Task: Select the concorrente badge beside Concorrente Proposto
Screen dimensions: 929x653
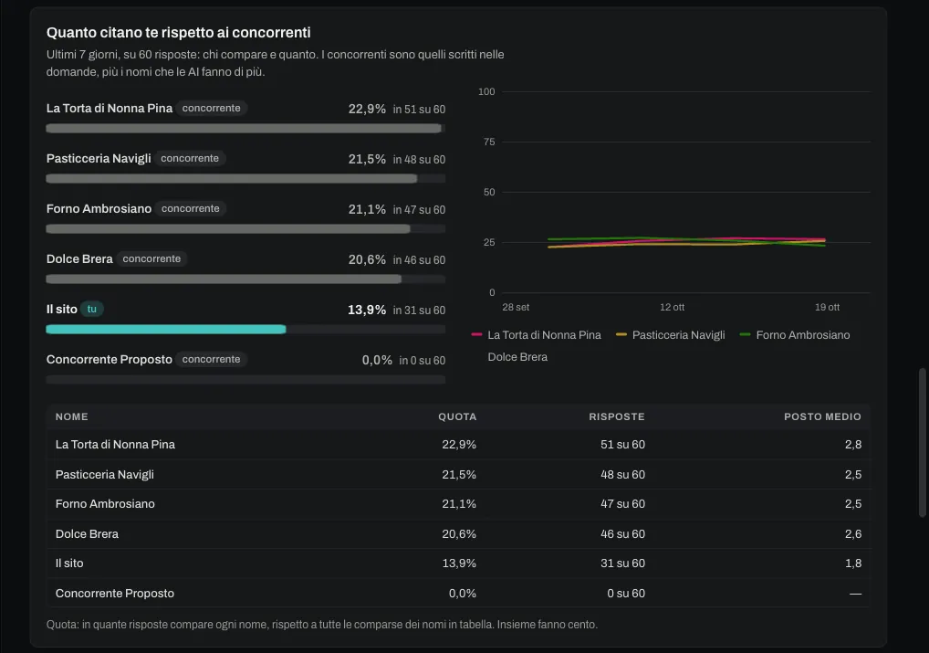Action: tap(211, 360)
